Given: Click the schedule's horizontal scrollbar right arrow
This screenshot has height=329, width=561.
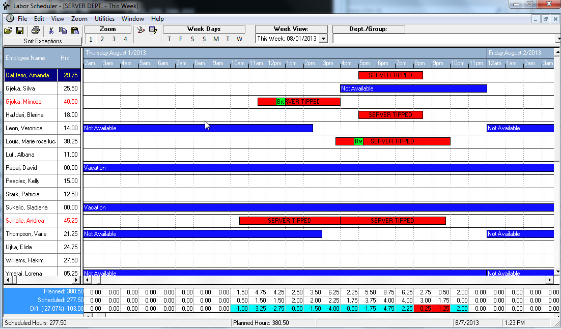Looking at the screenshot, I should (x=549, y=280).
